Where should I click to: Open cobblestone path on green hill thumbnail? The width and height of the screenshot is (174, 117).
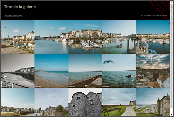point(119,102)
